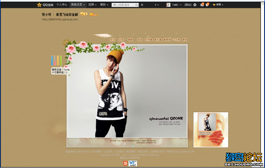265x168 pixels.
Task: Click the space title 苏小可 text
Action: click(x=46, y=15)
